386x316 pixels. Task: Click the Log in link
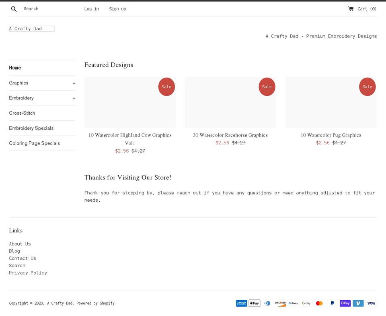coord(91,8)
